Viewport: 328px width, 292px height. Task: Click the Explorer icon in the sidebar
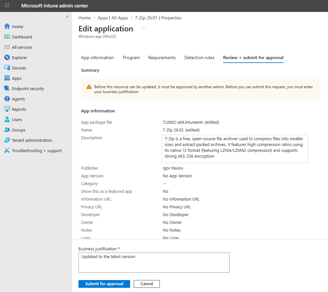coord(7,57)
